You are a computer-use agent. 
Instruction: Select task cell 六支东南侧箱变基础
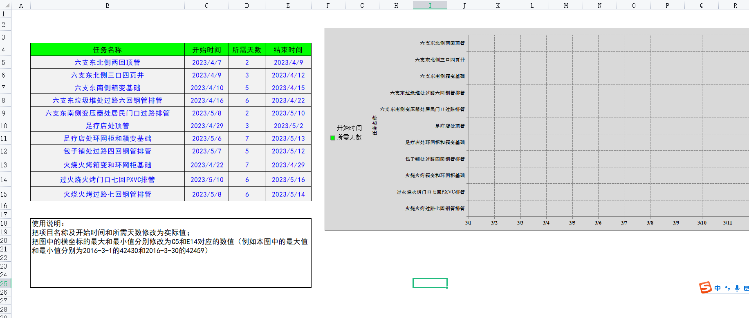coord(108,88)
